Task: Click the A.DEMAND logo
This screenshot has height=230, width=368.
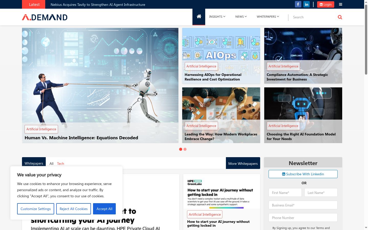Action: click(45, 17)
